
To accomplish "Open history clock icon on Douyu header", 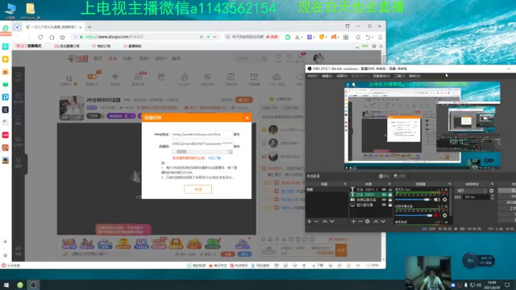I will (278, 57).
